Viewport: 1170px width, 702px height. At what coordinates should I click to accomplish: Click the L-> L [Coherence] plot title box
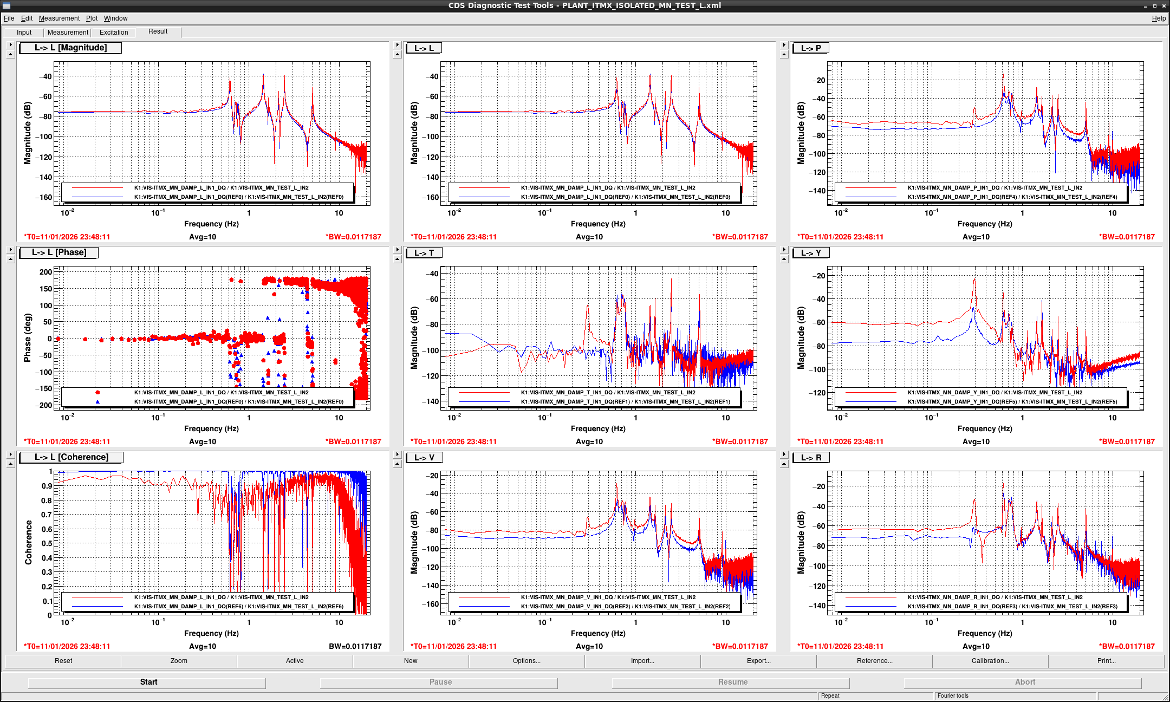(71, 457)
